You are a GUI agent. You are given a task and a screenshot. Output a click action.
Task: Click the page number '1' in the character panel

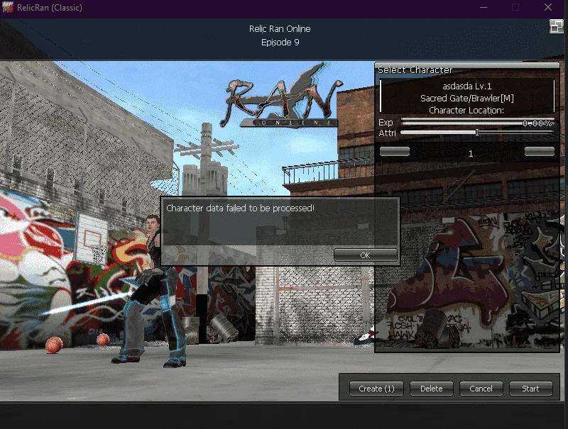(471, 154)
